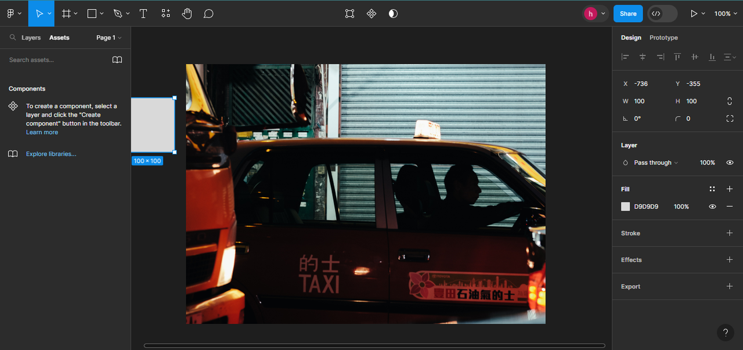
Task: Select the Rectangle shape tool
Action: click(92, 13)
